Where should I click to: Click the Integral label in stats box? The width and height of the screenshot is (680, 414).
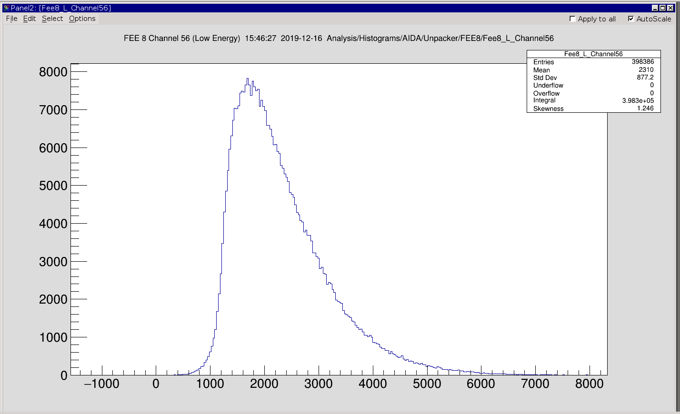tap(545, 100)
